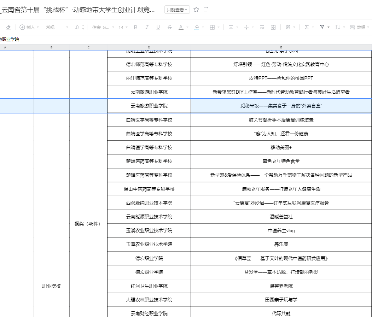Star this document as a favorite
The image size is (372, 317).
[196, 10]
